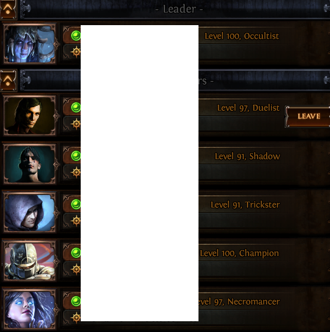This screenshot has width=330, height=332.
Task: Click Shadow's green online status orb
Action: 76,156
